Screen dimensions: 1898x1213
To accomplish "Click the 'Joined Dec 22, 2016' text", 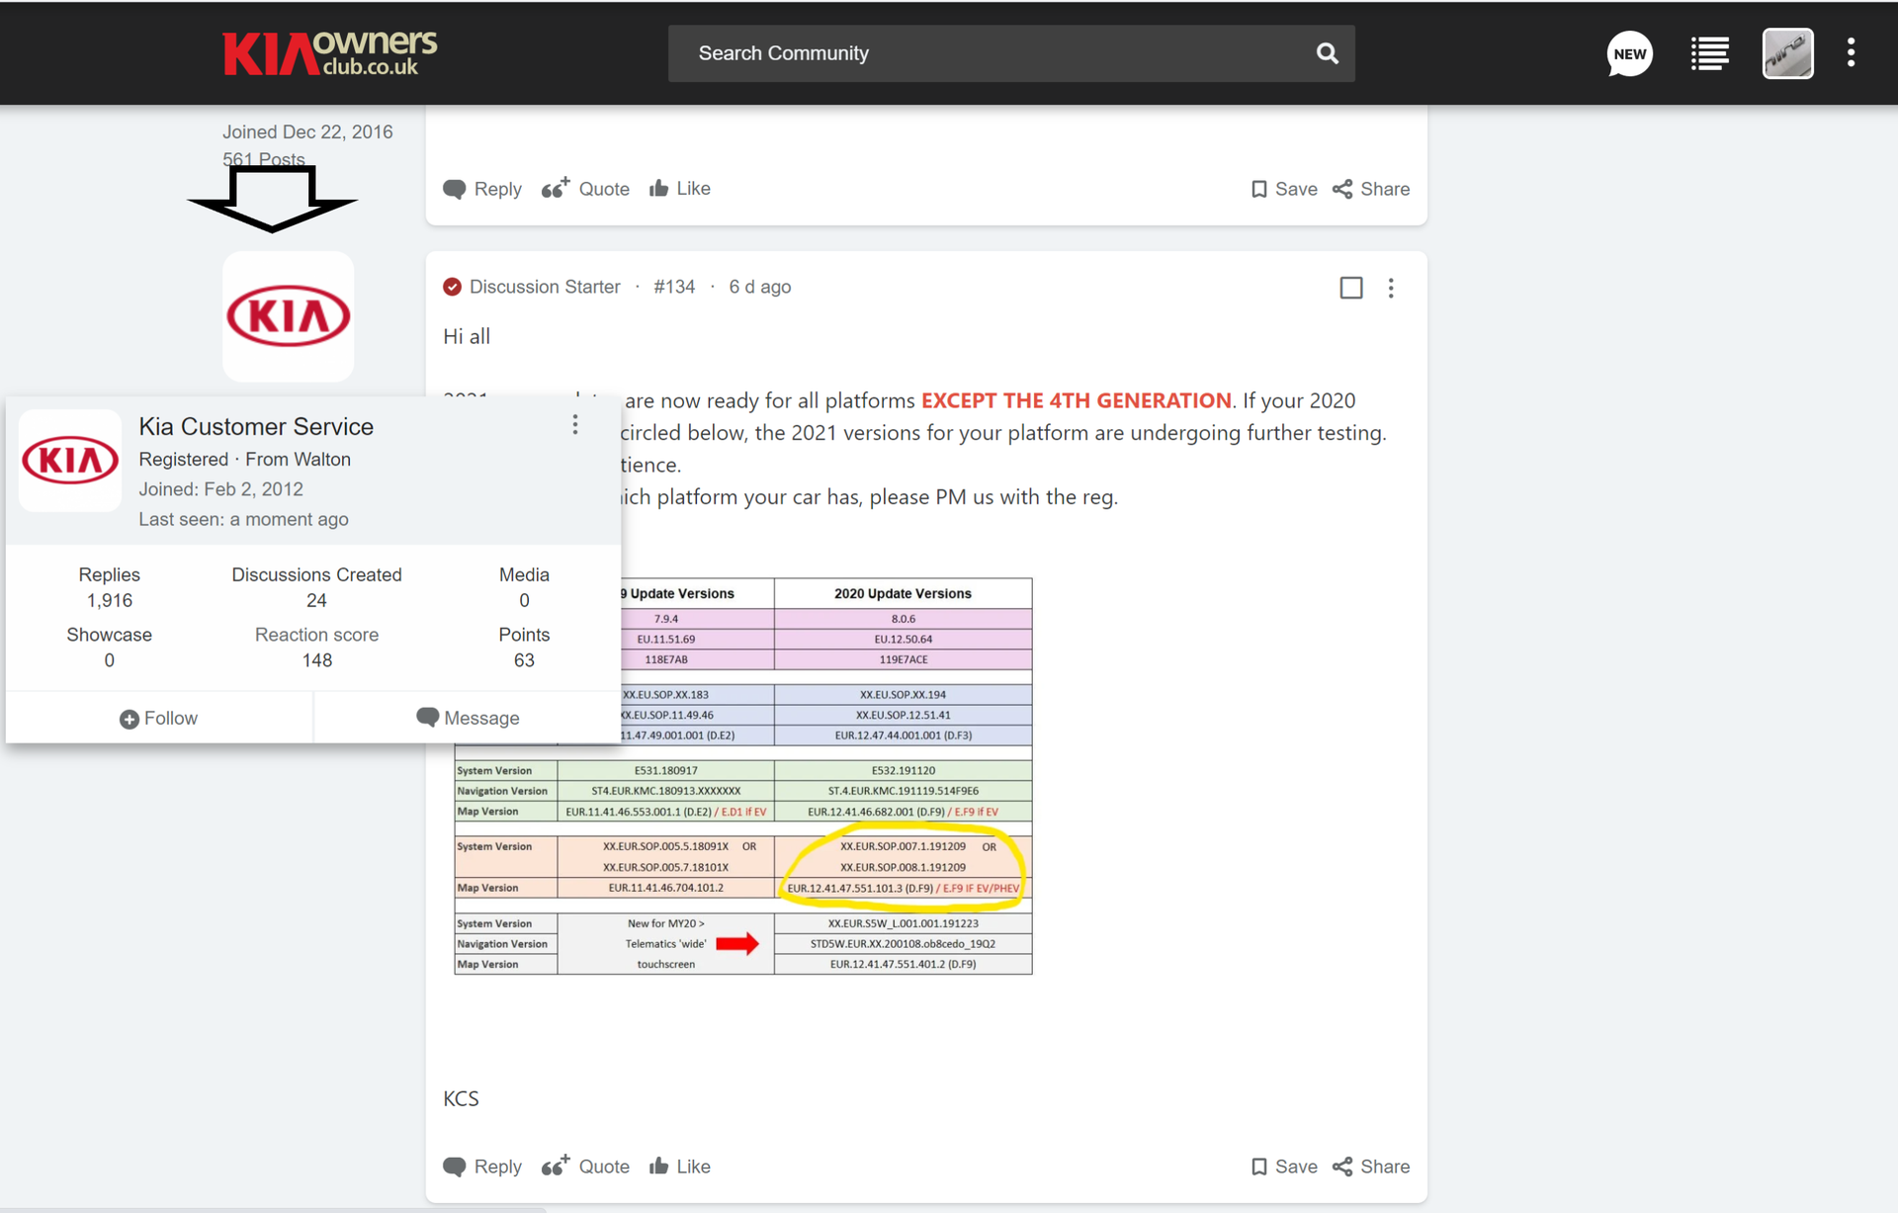I will pyautogui.click(x=307, y=131).
